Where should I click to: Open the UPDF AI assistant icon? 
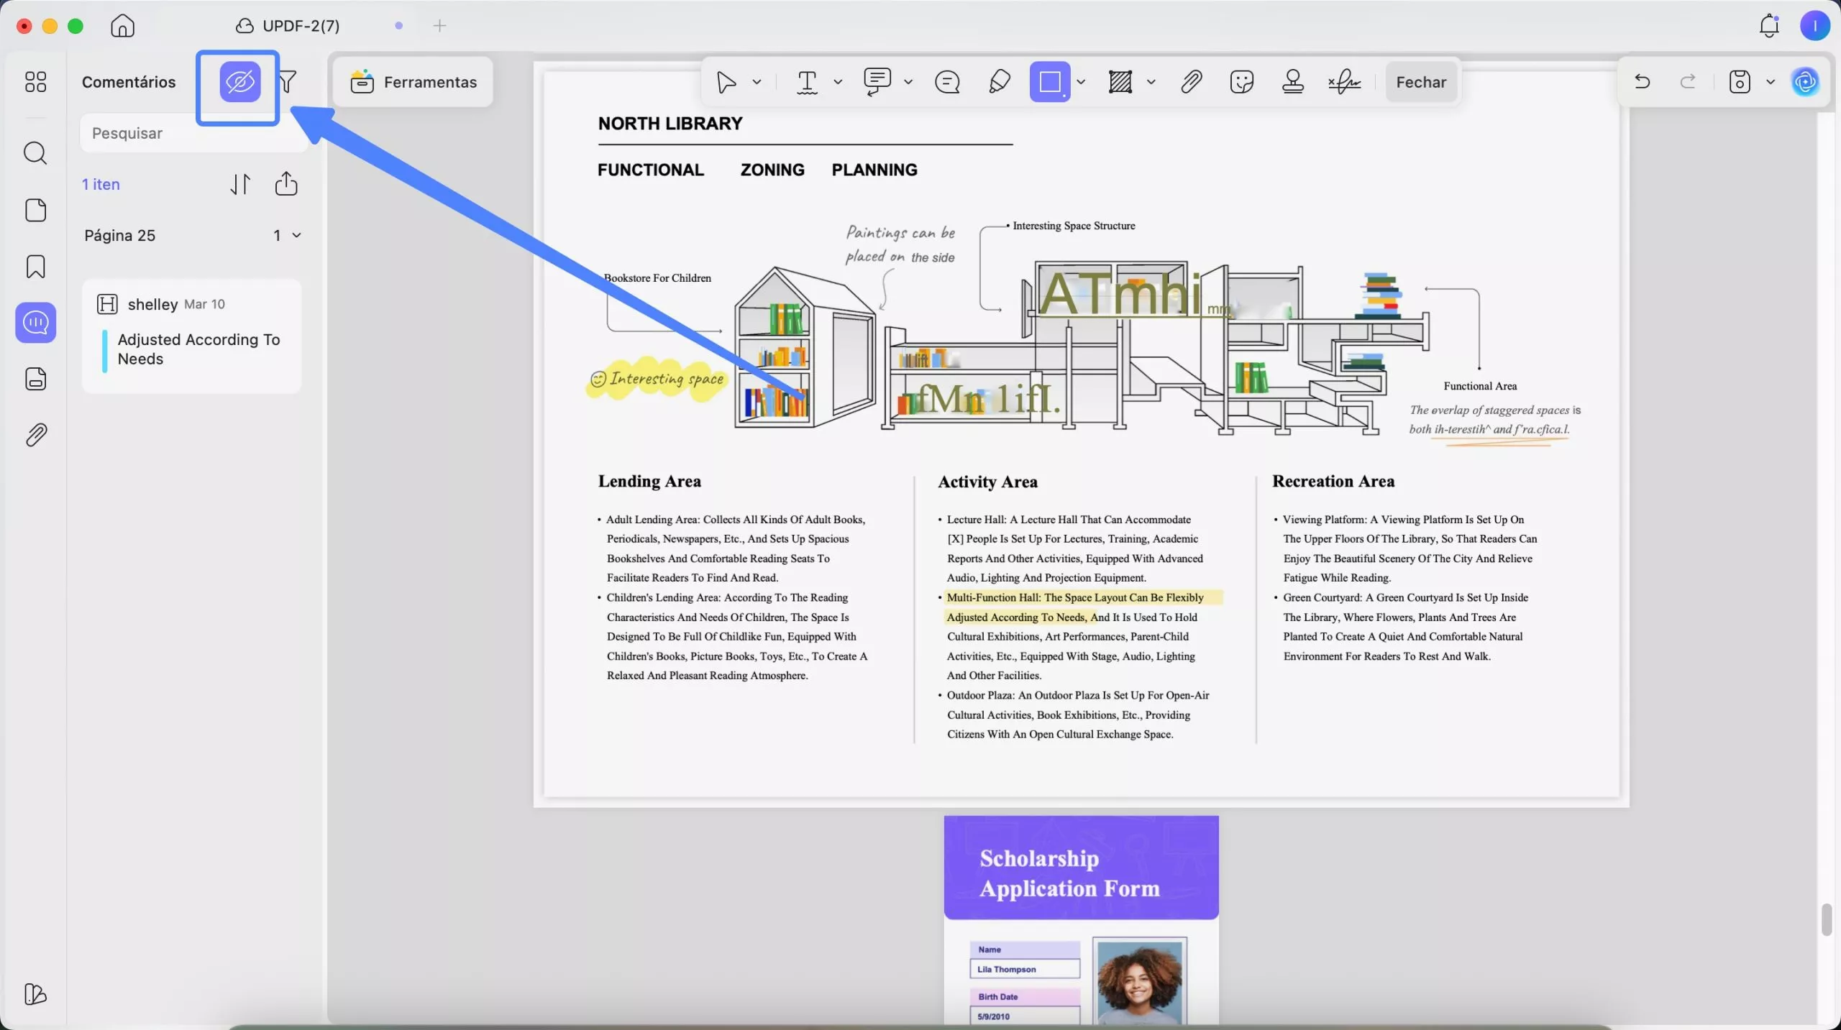[x=1806, y=81]
